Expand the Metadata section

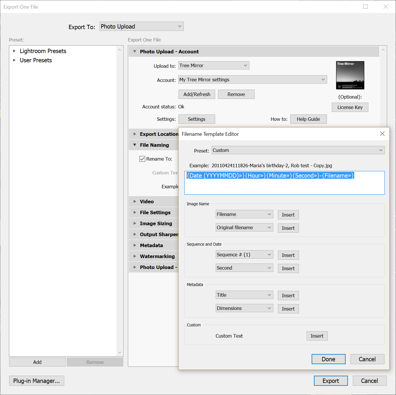click(134, 245)
